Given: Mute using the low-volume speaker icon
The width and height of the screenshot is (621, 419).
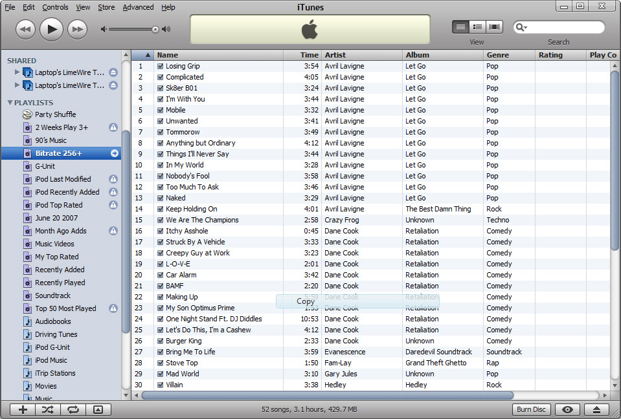Looking at the screenshot, I should pyautogui.click(x=104, y=29).
